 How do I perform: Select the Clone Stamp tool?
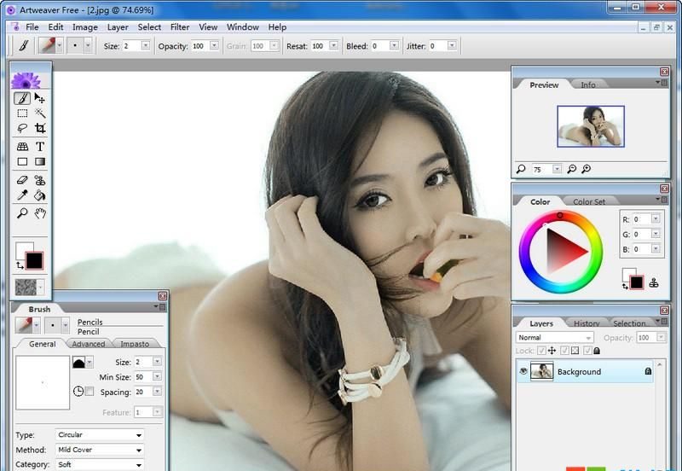(x=40, y=180)
